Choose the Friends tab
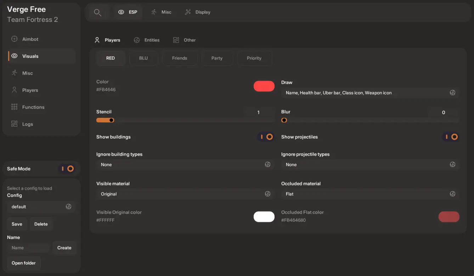Image resolution: width=474 pixels, height=276 pixels. [x=180, y=58]
